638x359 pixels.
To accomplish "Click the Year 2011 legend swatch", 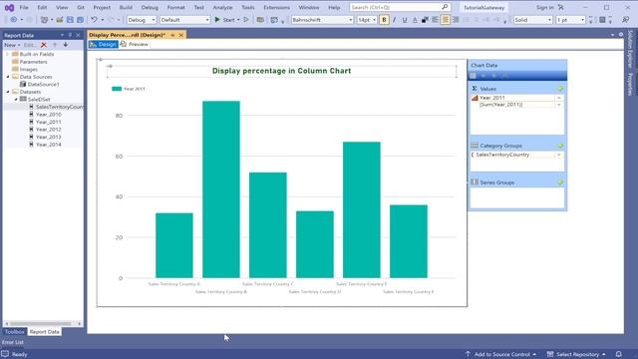I will click(x=117, y=89).
